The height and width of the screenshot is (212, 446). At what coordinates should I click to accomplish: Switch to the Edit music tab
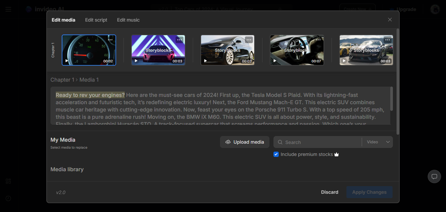[x=128, y=20]
